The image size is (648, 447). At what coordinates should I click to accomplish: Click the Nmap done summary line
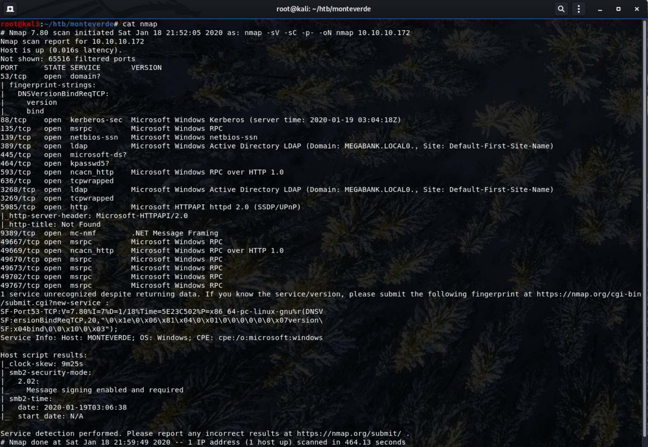coord(203,442)
